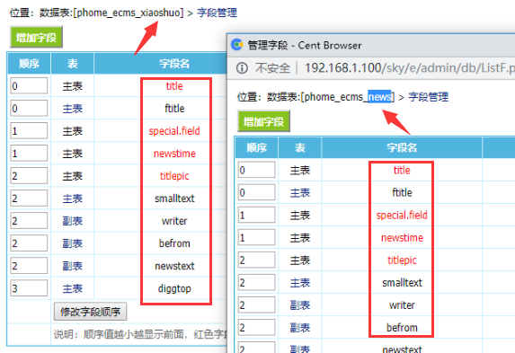Click newstext field name in xiaoshuo window

(x=174, y=266)
